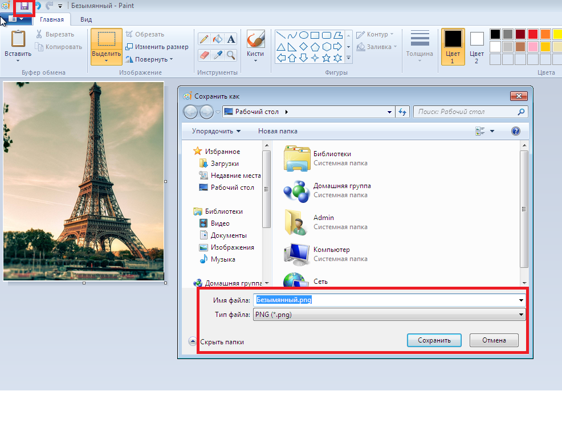Choose the Diamond shape

[304, 47]
